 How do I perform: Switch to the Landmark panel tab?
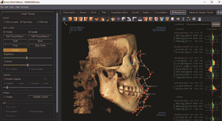click(179, 24)
